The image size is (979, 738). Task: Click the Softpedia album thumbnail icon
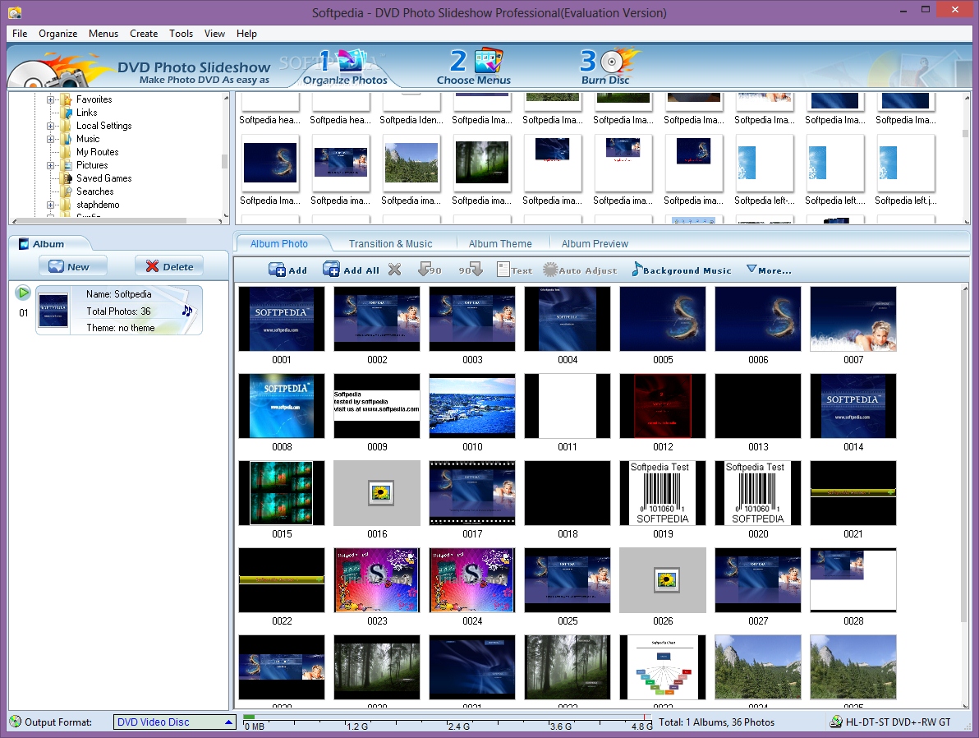tap(53, 311)
